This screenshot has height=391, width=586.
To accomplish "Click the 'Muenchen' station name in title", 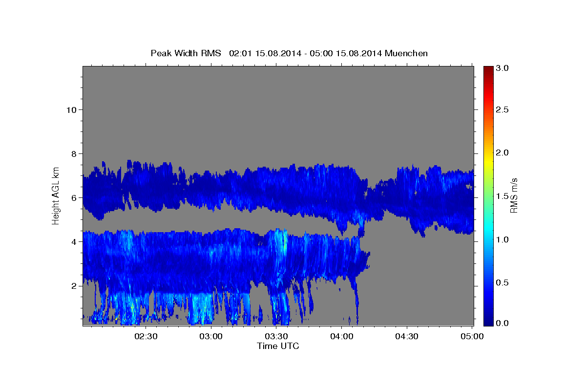I will click(406, 53).
